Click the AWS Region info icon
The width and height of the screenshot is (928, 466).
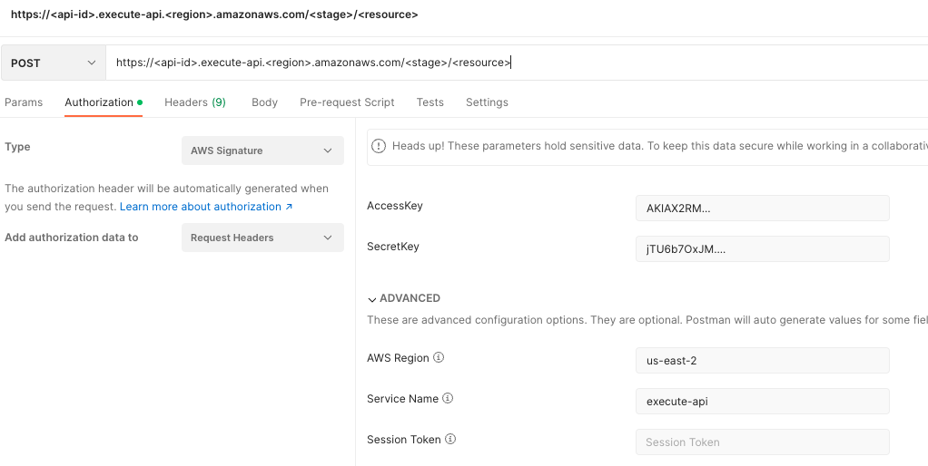439,358
